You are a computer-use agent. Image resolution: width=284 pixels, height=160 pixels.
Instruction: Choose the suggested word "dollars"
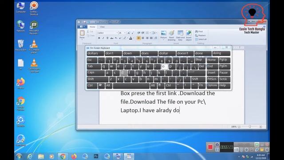(95, 53)
